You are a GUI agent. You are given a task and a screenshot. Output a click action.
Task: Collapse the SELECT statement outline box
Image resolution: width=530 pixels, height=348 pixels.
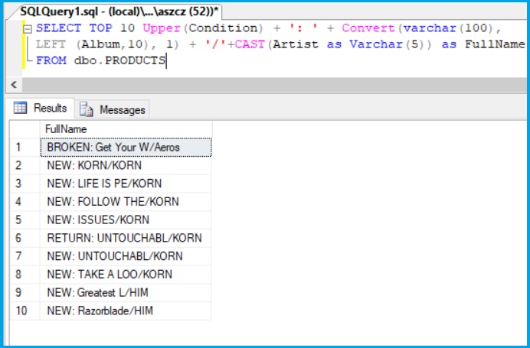(28, 28)
